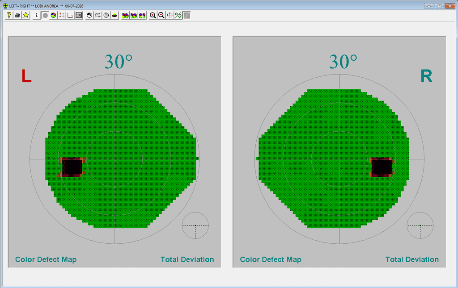Display threshold numbers (24 16 31 icon)
Image resolution: width=458 pixels, height=288 pixels.
pos(98,16)
